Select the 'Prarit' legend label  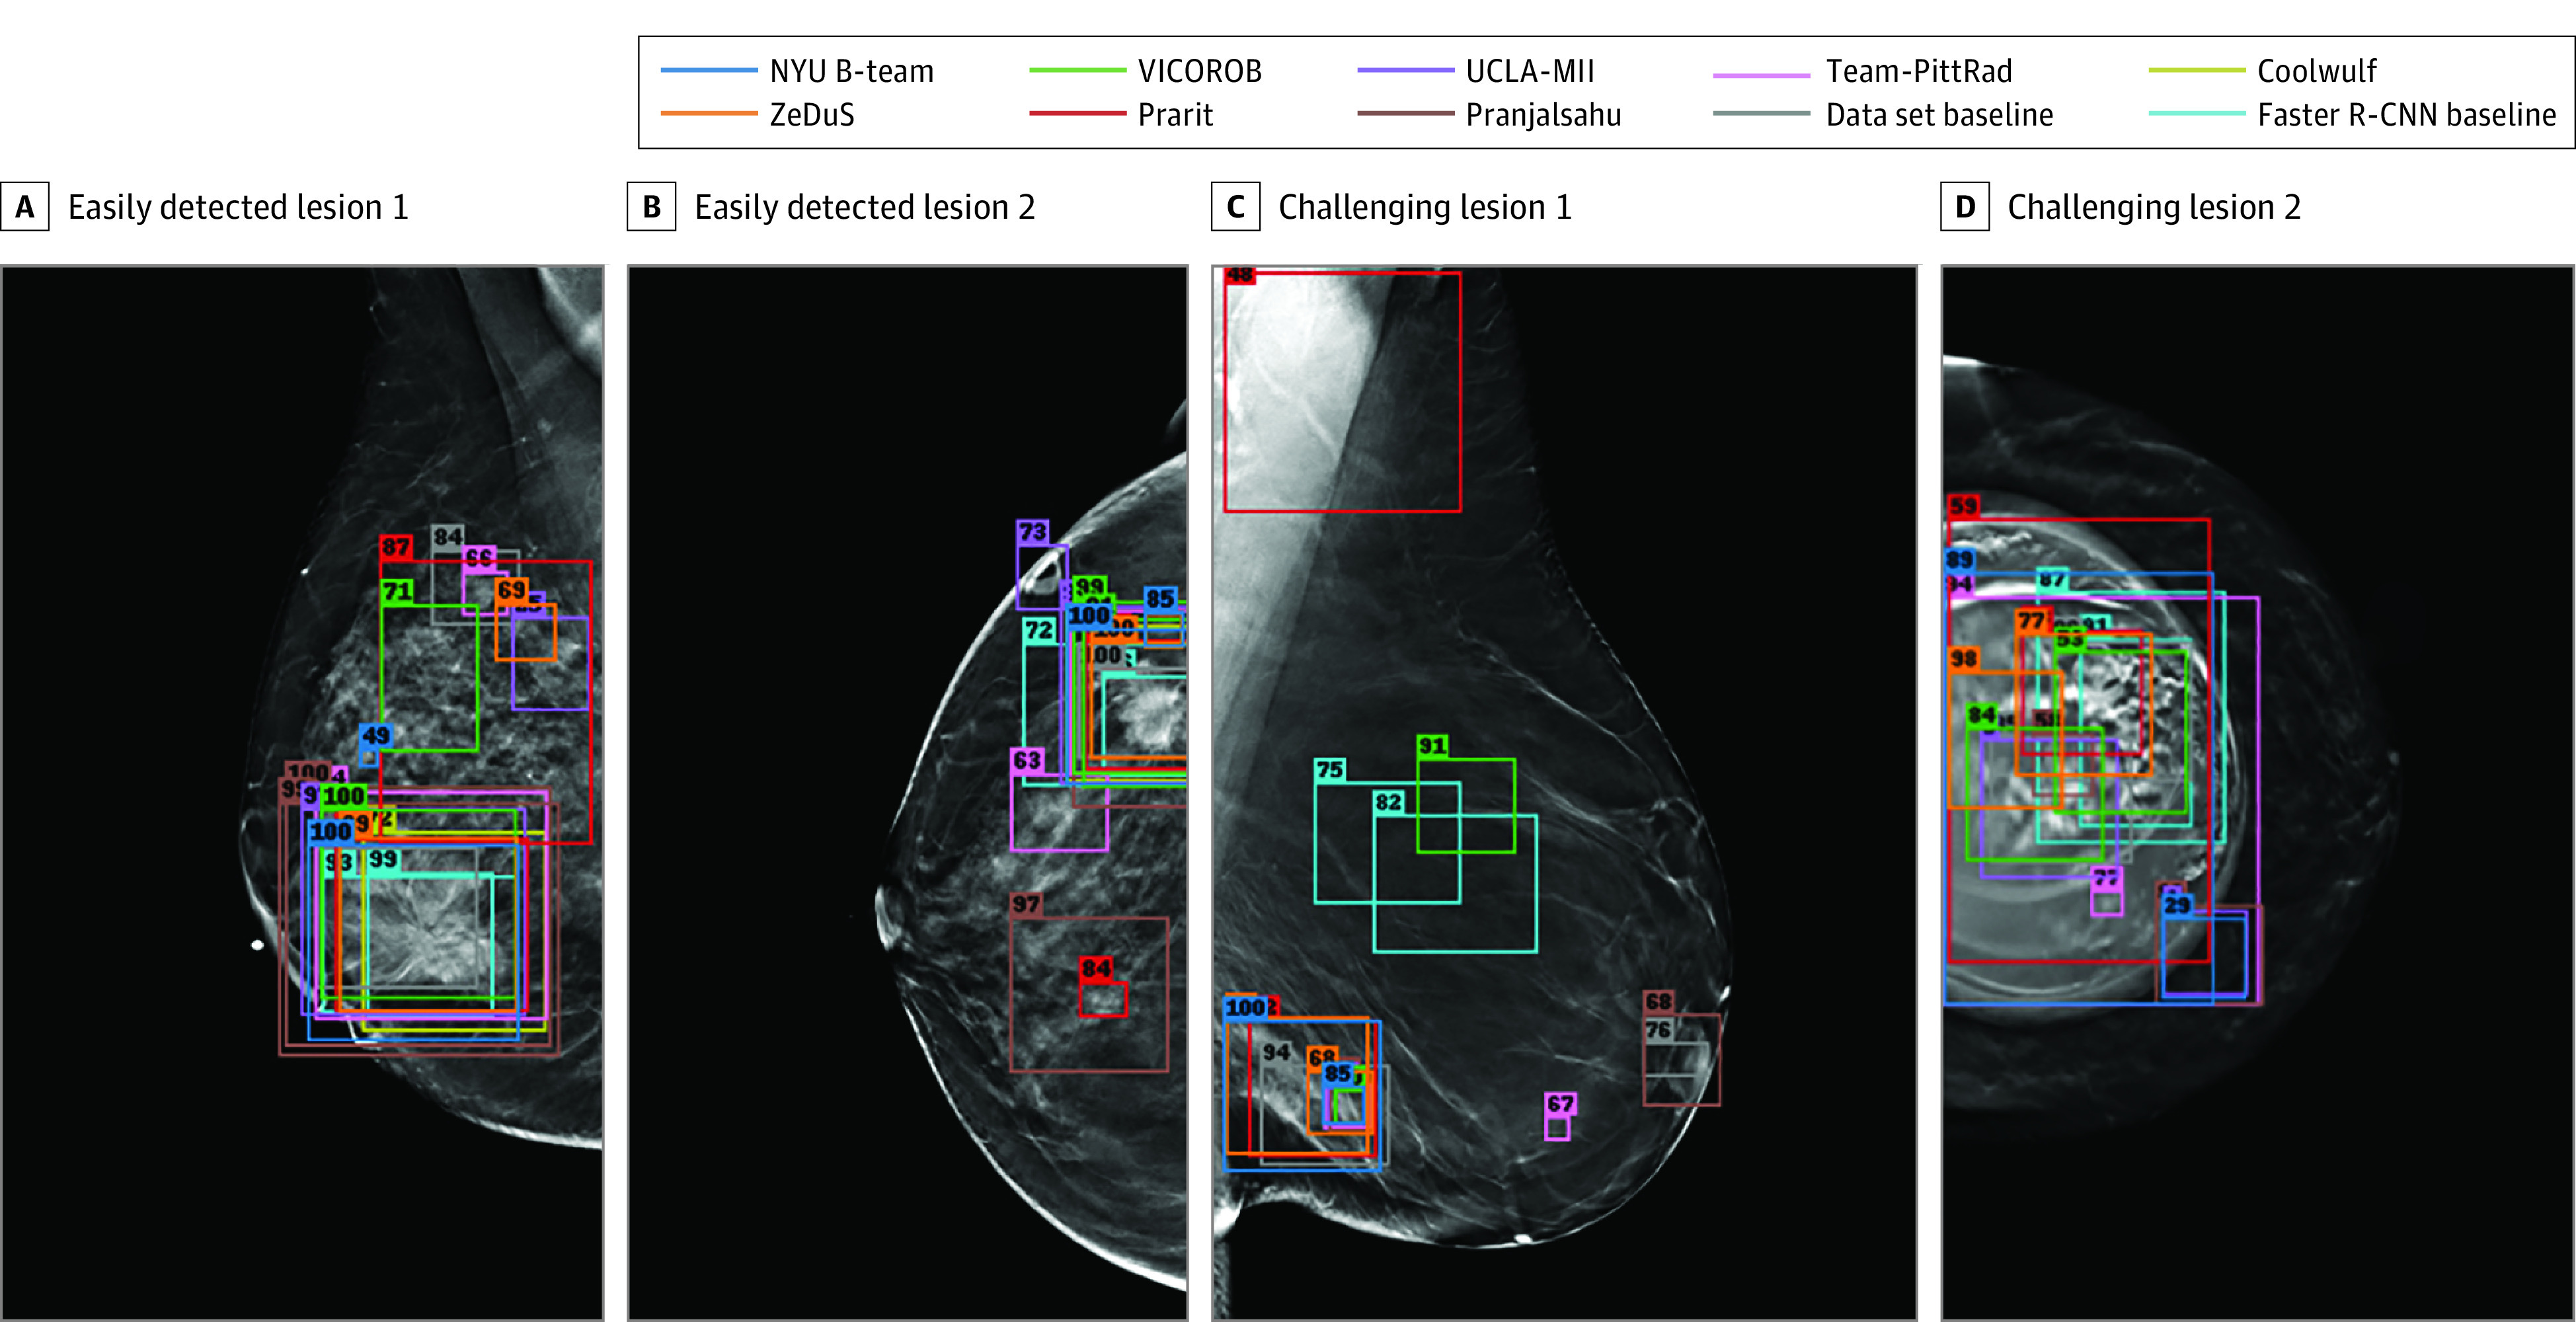[1175, 115]
